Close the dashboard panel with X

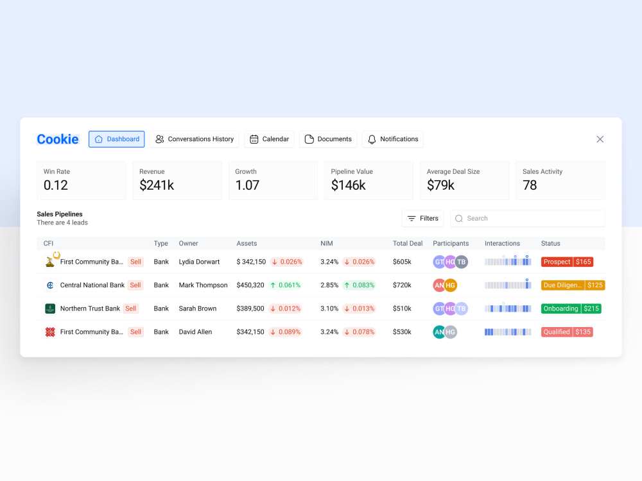[600, 139]
